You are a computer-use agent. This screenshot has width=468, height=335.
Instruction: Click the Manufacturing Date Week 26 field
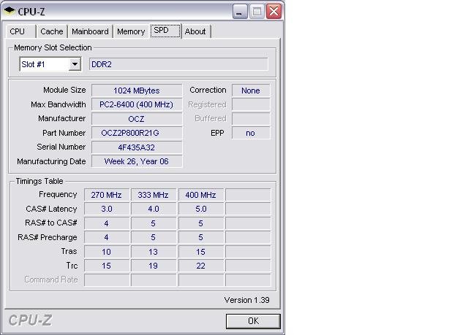click(x=136, y=161)
